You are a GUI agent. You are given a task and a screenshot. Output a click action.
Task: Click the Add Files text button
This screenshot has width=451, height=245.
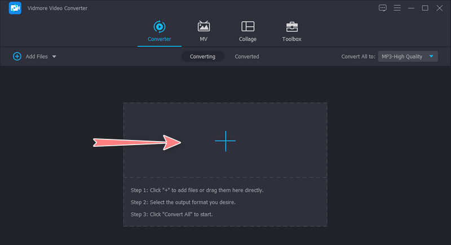coord(37,56)
